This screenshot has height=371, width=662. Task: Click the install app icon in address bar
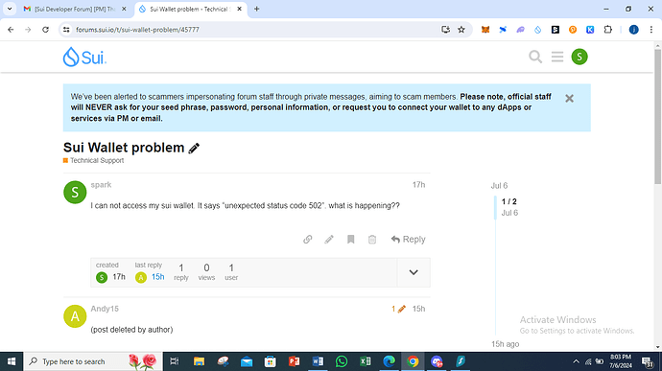click(x=445, y=30)
